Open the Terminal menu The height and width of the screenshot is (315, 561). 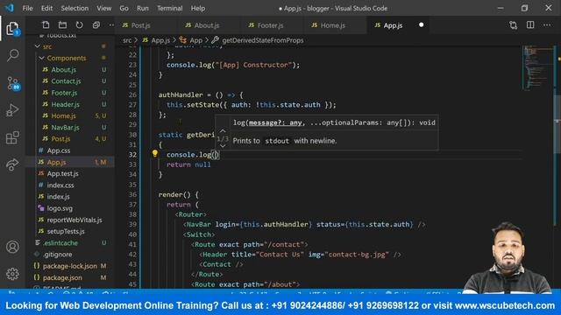point(169,8)
